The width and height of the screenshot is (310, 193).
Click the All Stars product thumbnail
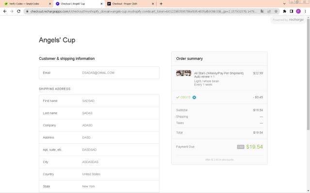tap(184, 73)
